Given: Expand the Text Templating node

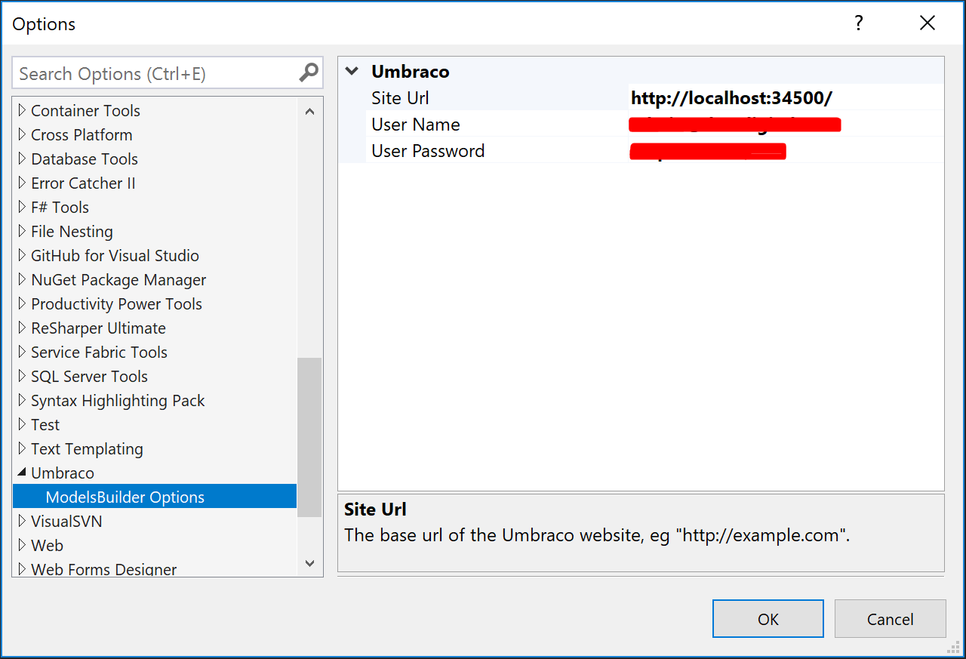Looking at the screenshot, I should [22, 448].
